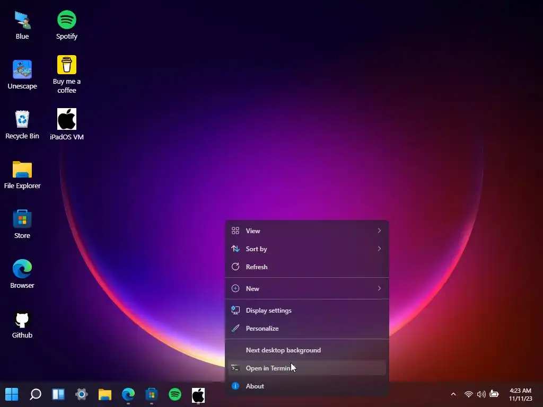Expand the Sort by submenu
Screen dimensions: 543x407
coord(307,249)
